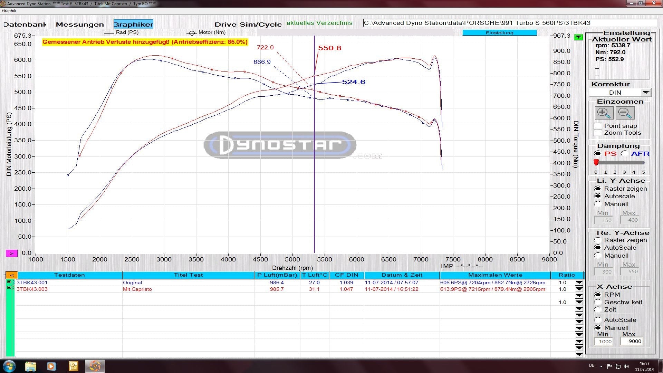Click the orange arrow icon beside Testdaten header
Image resolution: width=663 pixels, height=373 pixels.
tap(11, 275)
